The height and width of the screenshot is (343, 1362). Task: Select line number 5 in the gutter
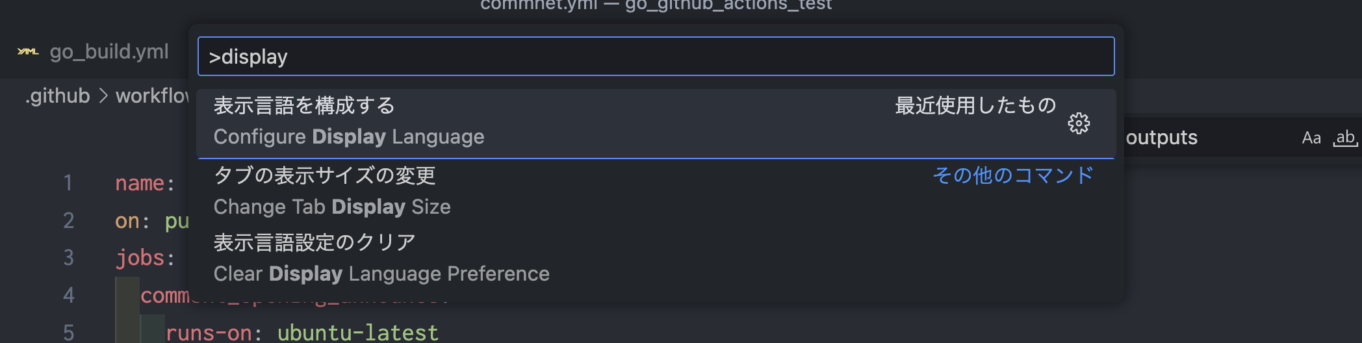[x=68, y=333]
